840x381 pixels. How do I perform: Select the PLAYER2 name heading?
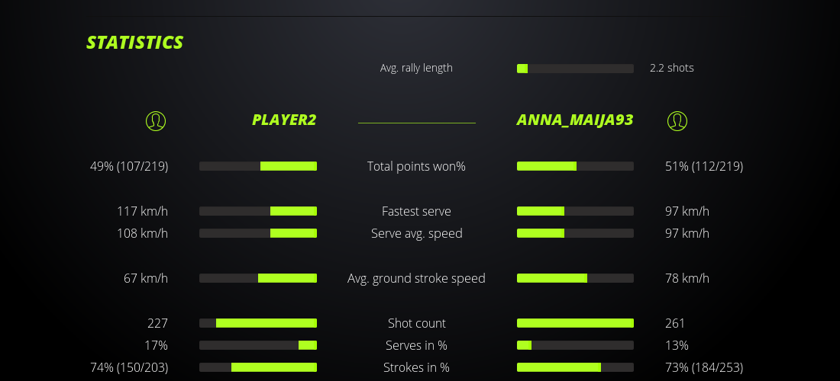pyautogui.click(x=284, y=120)
